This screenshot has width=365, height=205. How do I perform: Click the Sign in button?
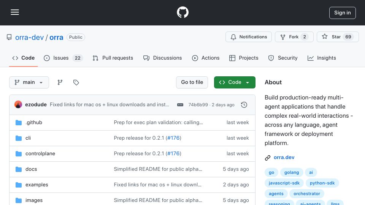click(x=343, y=13)
